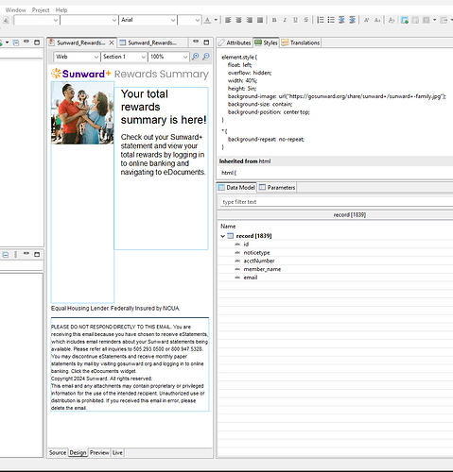This screenshot has height=472, width=453.
Task: Toggle bold formatting in the toolbar
Action: click(x=274, y=20)
